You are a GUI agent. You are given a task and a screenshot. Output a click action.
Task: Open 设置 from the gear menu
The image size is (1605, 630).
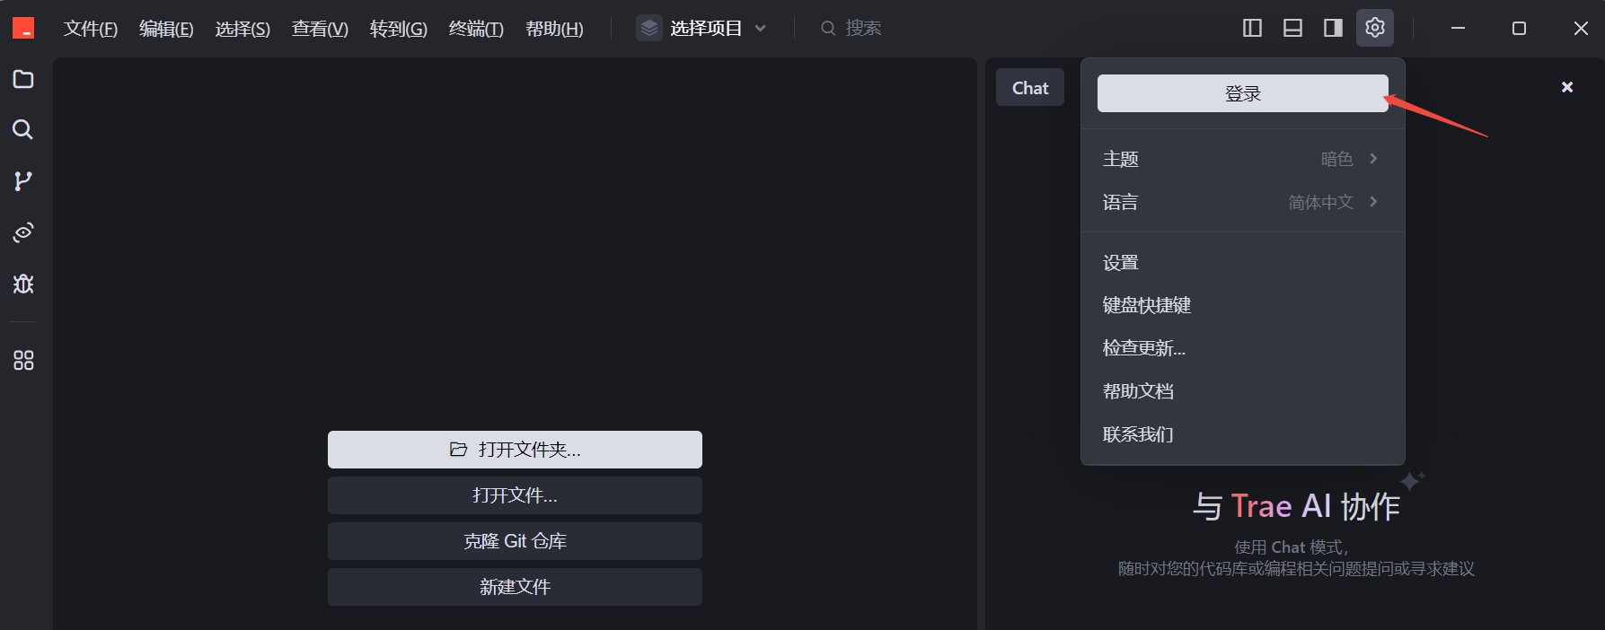coord(1243,263)
